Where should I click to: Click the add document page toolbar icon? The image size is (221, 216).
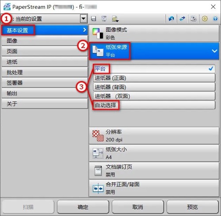[194, 19]
